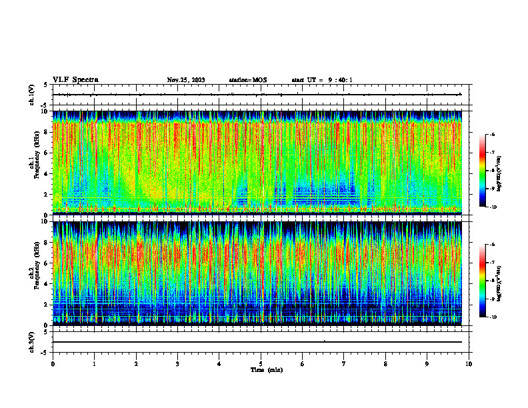Click "-10" on the ch.2 color bar scale

pyautogui.click(x=493, y=317)
